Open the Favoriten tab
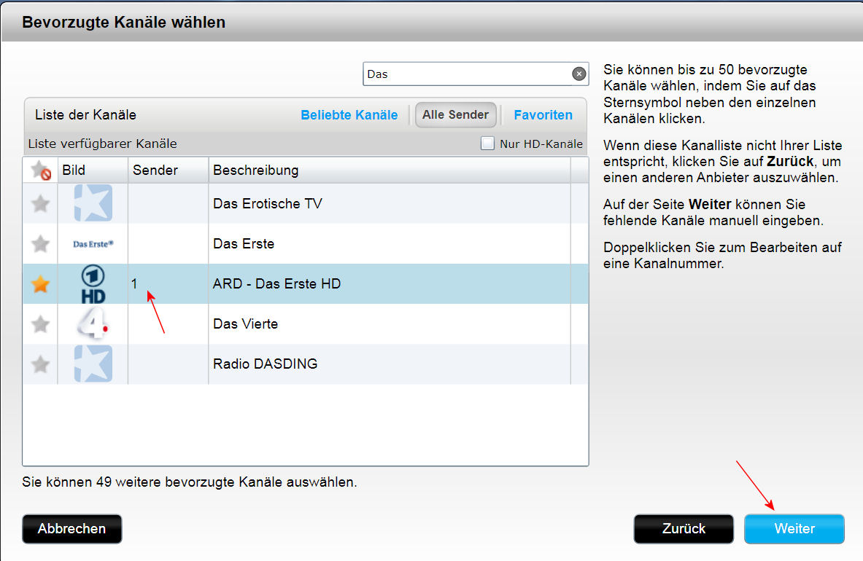The width and height of the screenshot is (863, 561). click(x=543, y=115)
